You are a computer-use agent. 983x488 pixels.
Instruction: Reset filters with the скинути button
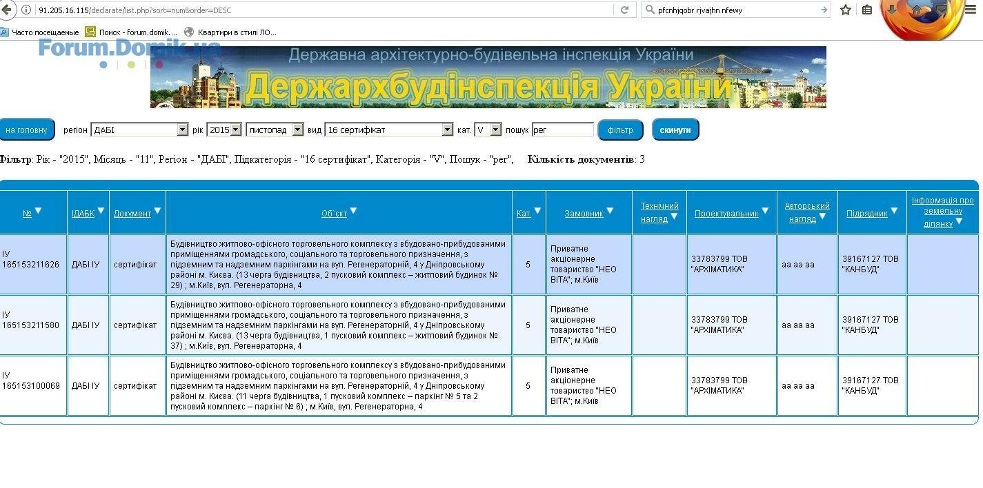(x=675, y=130)
